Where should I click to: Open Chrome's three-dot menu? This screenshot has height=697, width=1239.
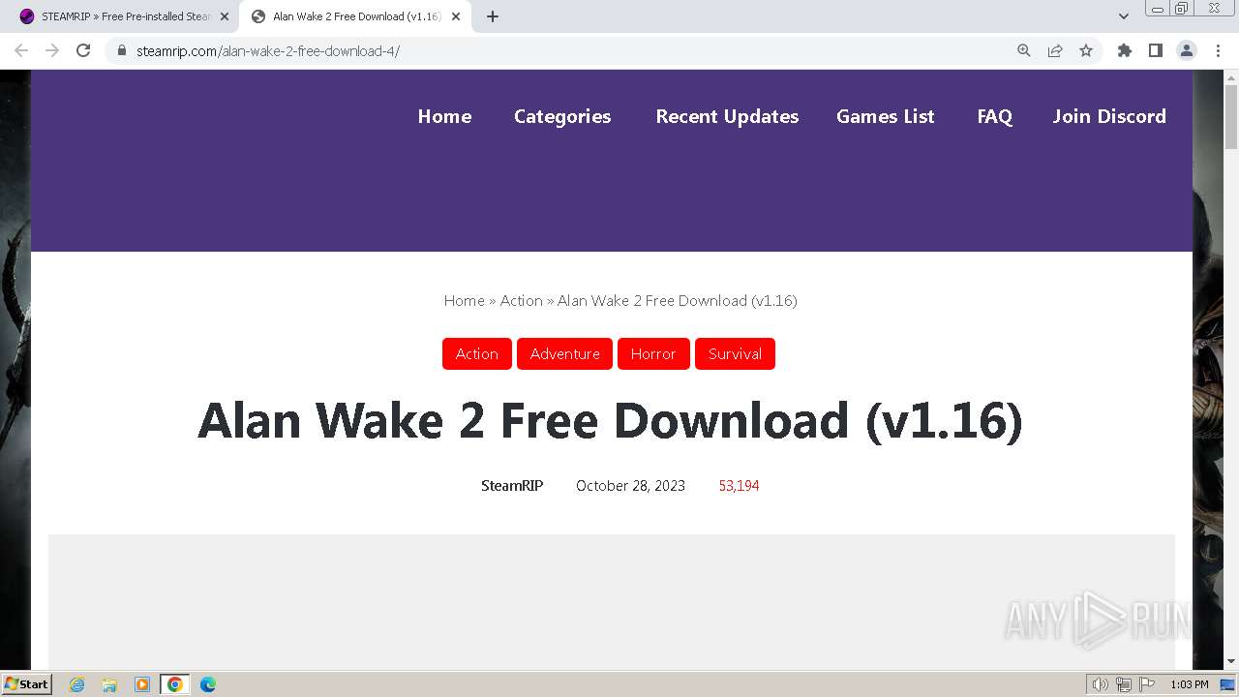click(x=1218, y=50)
